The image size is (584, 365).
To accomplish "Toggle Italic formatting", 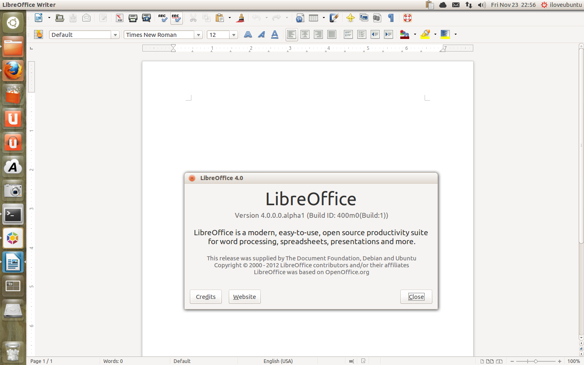I will click(262, 34).
